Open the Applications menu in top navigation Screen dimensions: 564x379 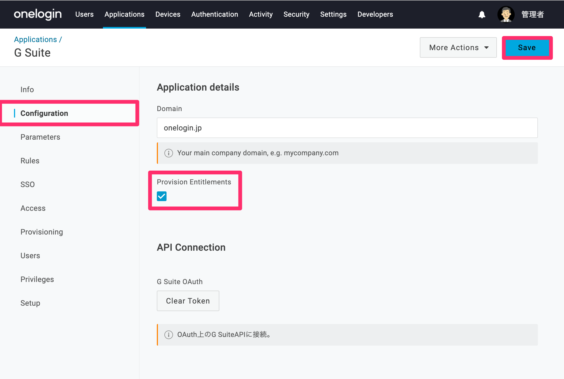(x=124, y=14)
